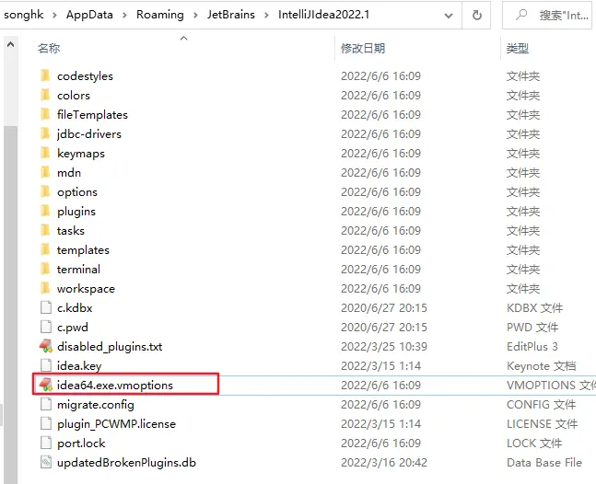Click the jdbc-drivers folder icon
This screenshot has height=484, width=596.
pyautogui.click(x=45, y=134)
